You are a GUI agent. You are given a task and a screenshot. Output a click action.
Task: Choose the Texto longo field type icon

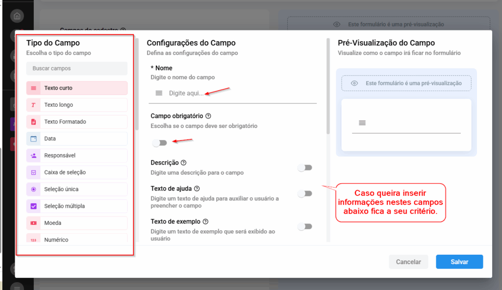coord(33,105)
